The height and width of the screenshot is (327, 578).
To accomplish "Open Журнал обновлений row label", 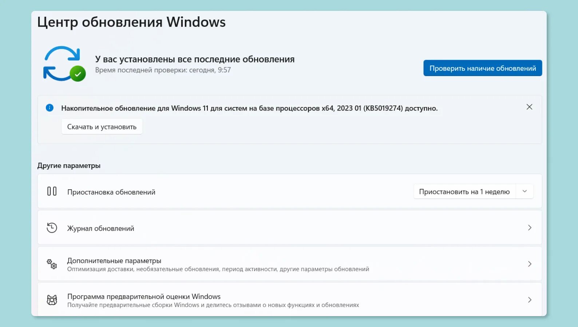I will click(101, 229).
